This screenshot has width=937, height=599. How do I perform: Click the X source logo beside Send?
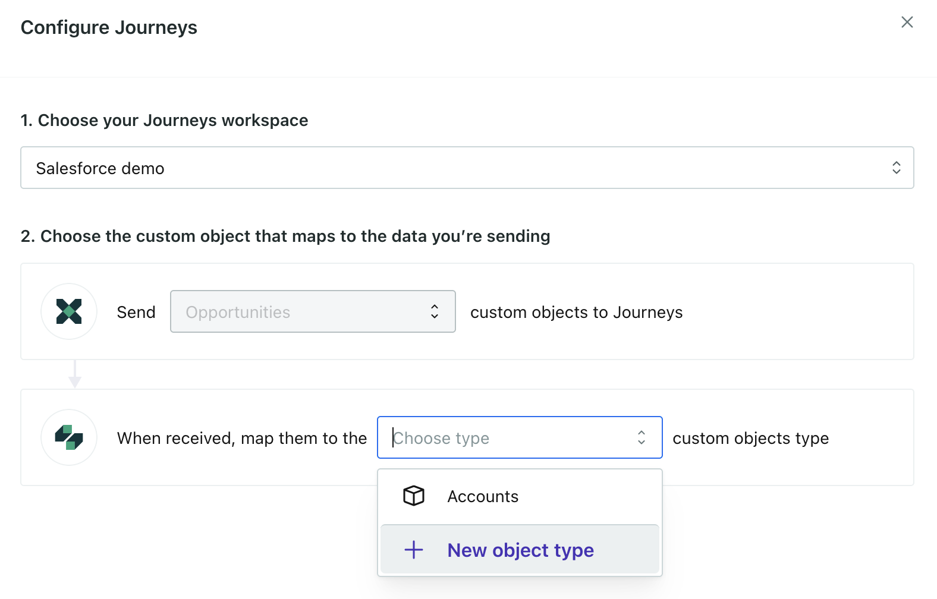point(69,311)
